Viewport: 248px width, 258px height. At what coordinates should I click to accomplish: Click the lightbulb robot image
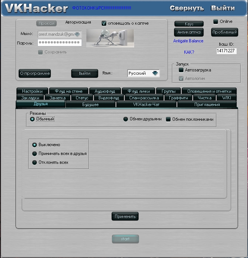click(x=110, y=38)
